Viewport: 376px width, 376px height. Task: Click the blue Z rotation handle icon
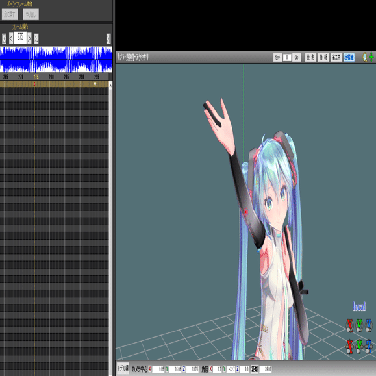(369, 325)
